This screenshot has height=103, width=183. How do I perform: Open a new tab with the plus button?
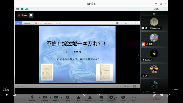pos(63,23)
